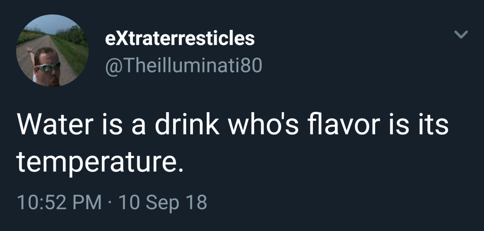Click the sunglasses in the profile avatar
The width and height of the screenshot is (484, 231).
pos(48,67)
